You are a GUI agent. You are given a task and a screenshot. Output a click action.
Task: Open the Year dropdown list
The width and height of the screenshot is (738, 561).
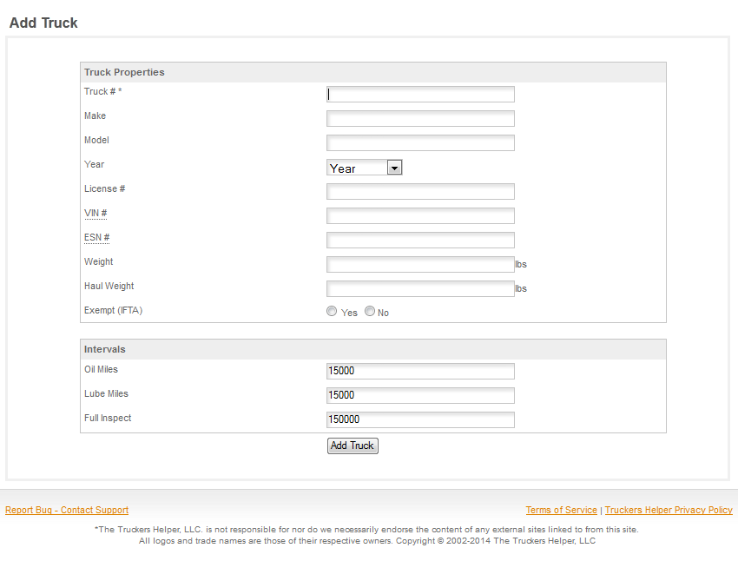[365, 168]
